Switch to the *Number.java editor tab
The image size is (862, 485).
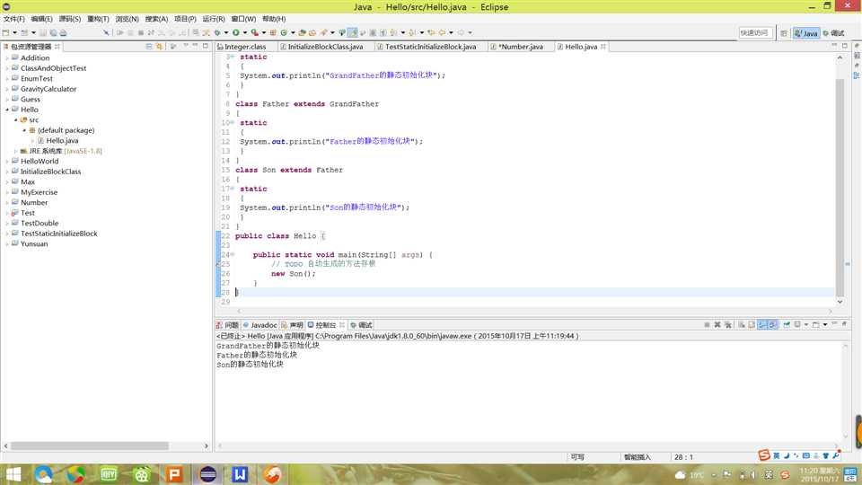[521, 47]
